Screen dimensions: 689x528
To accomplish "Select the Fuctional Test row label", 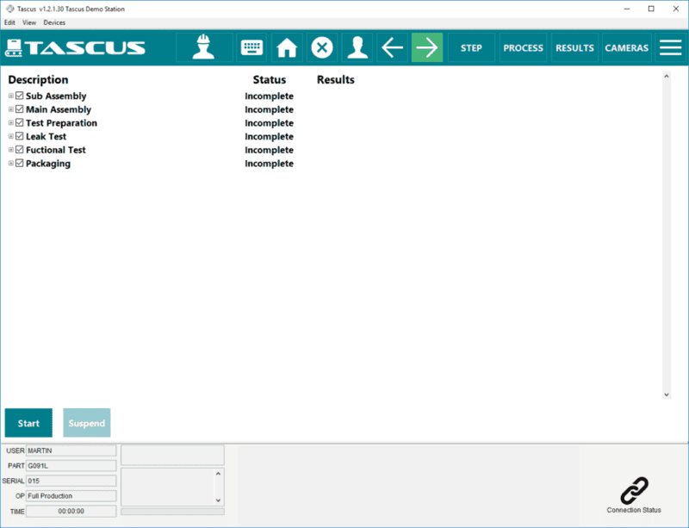I will click(x=56, y=150).
